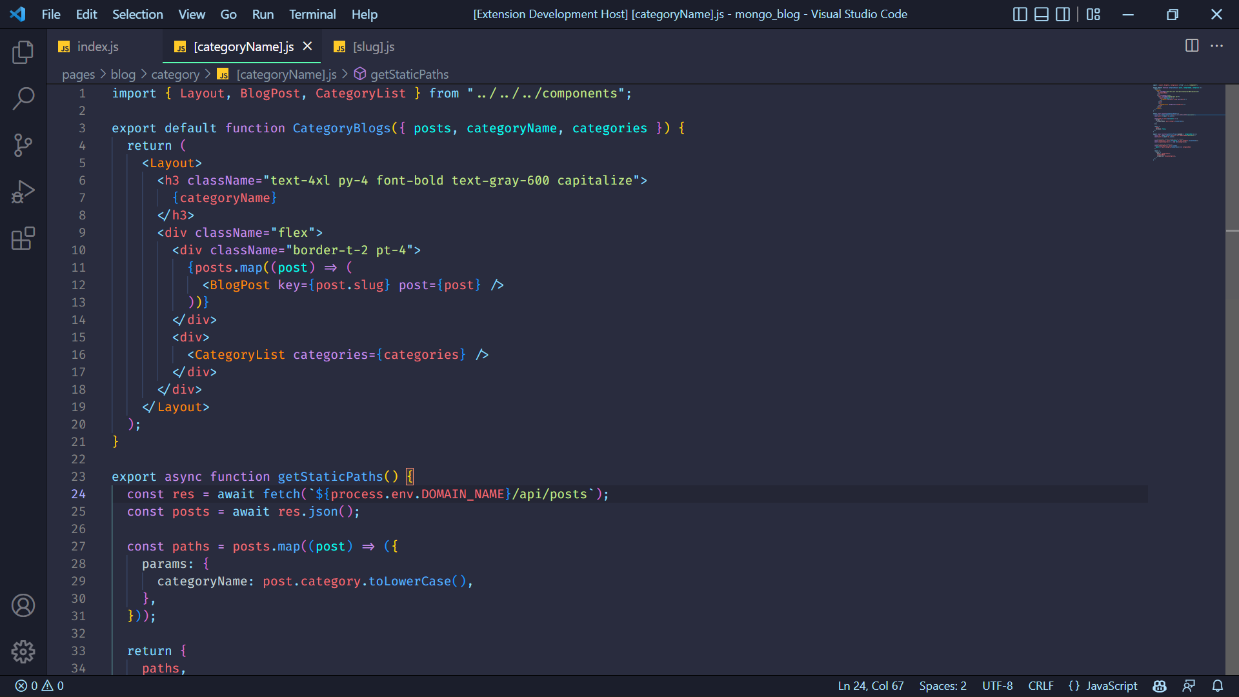This screenshot has width=1239, height=697.
Task: Expand the category breadcrumb segment
Action: (x=175, y=74)
